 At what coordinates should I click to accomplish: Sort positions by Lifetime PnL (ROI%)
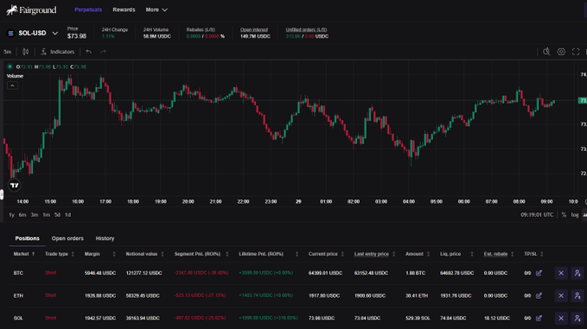(268, 254)
